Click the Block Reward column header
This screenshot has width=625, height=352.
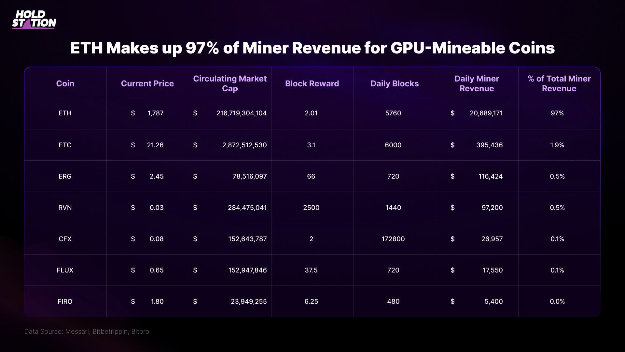[312, 83]
